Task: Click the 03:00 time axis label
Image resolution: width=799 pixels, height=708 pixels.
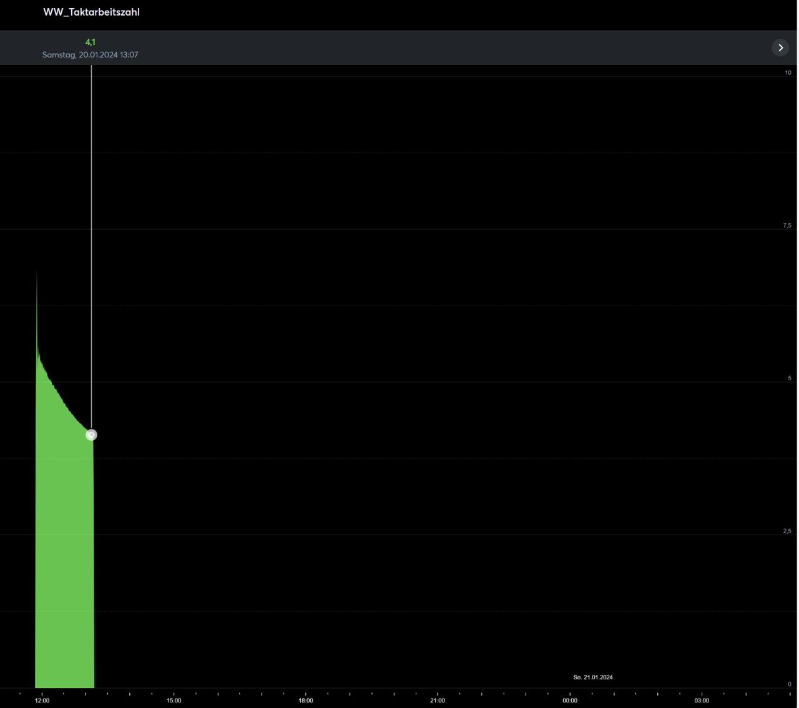Action: (702, 701)
